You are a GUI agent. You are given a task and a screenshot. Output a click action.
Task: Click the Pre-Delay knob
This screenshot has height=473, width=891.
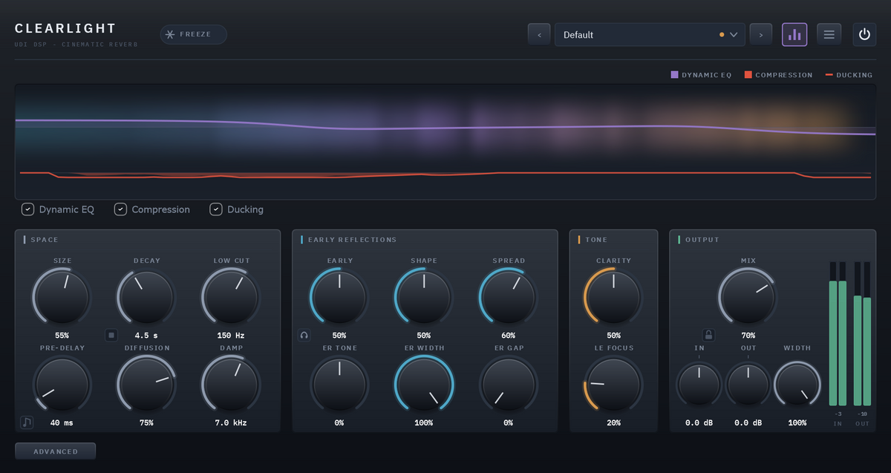(x=62, y=384)
